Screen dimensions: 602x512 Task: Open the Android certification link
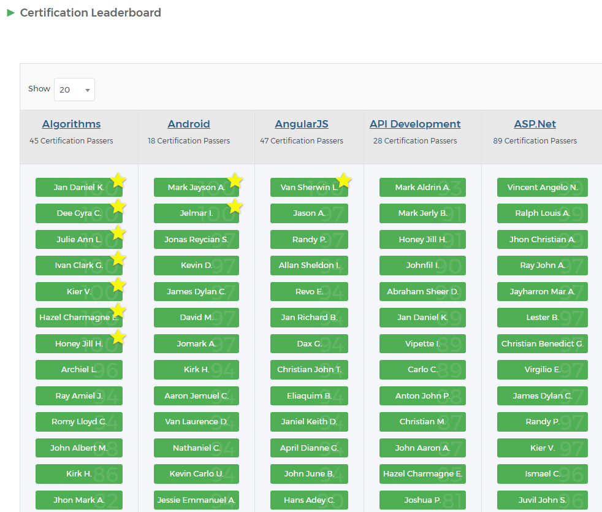coord(188,124)
